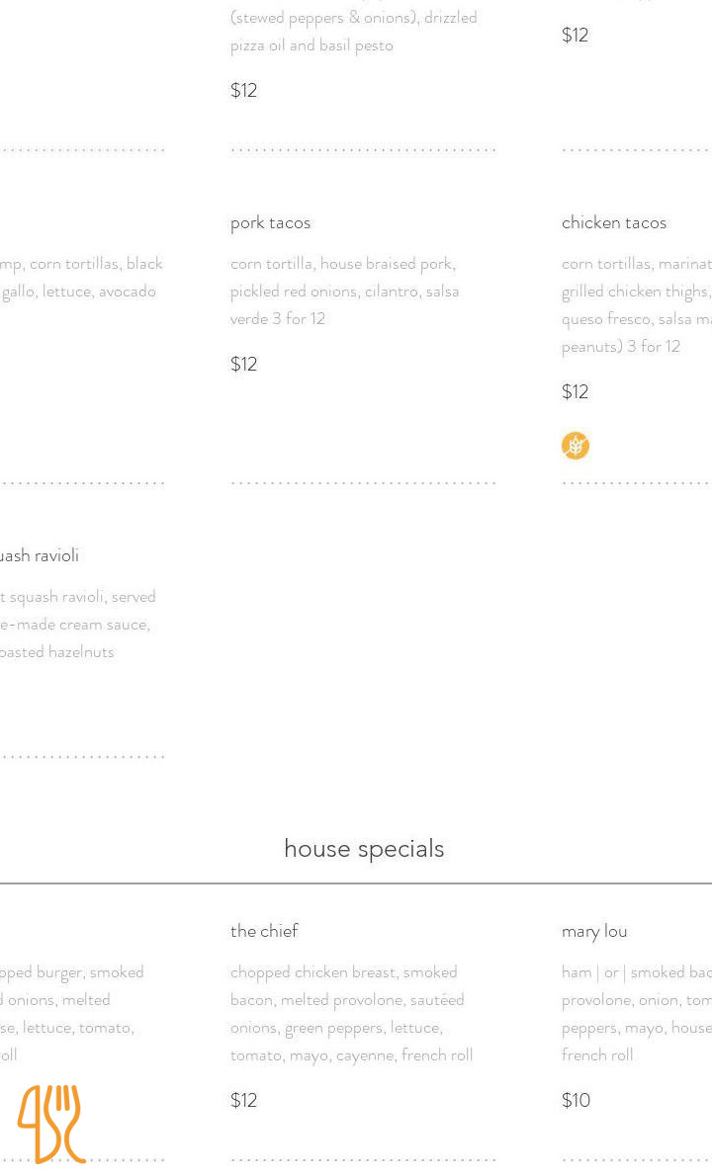The image size is (712, 1176).
Task: Click the orange fork and knife icon
Action: [x=51, y=1124]
